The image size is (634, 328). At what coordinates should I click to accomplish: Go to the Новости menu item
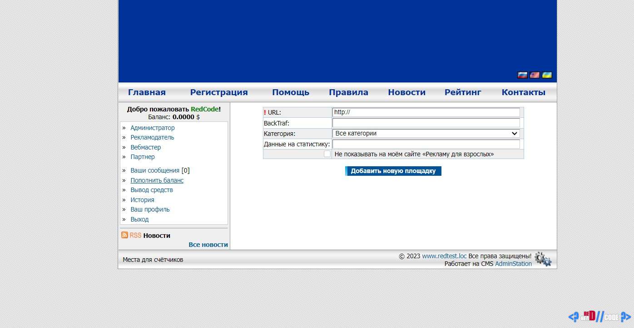[406, 92]
